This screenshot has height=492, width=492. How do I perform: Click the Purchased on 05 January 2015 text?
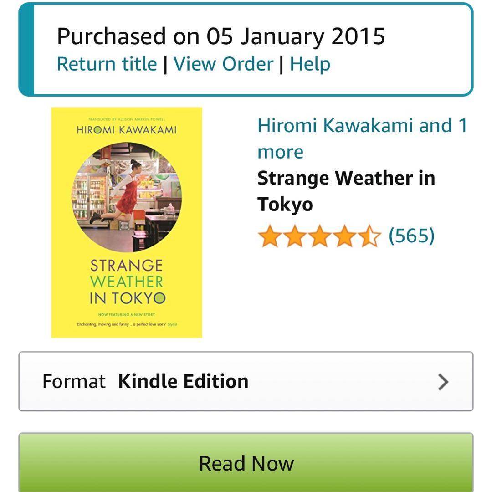tap(221, 36)
